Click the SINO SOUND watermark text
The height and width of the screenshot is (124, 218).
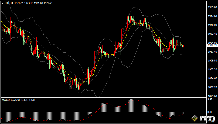[x=207, y=117]
